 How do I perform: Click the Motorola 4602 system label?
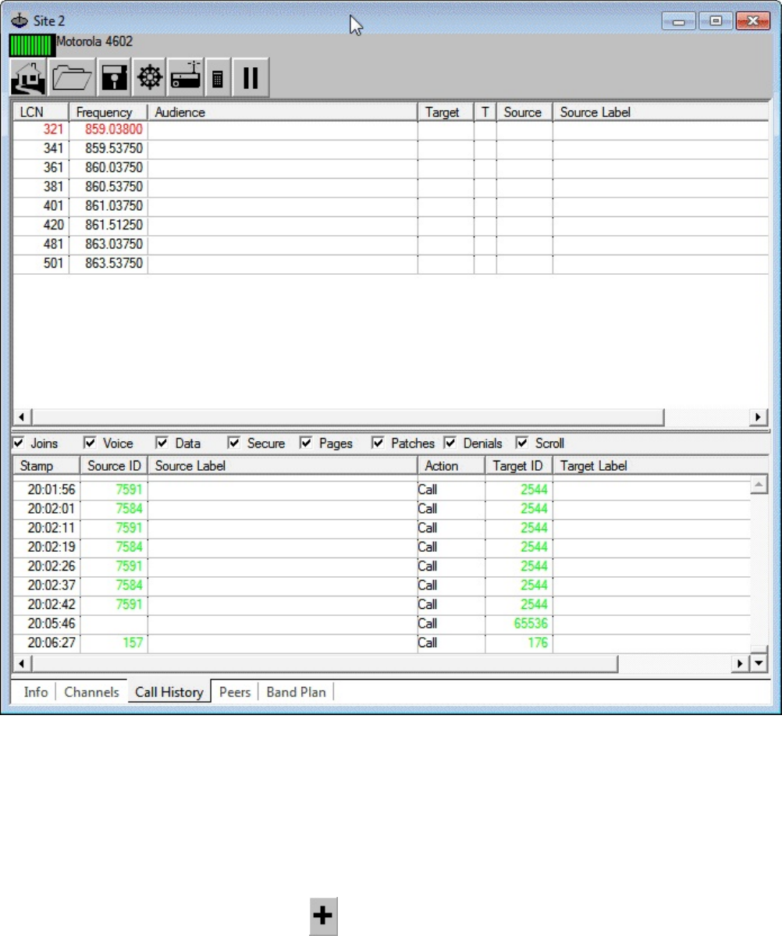(94, 42)
